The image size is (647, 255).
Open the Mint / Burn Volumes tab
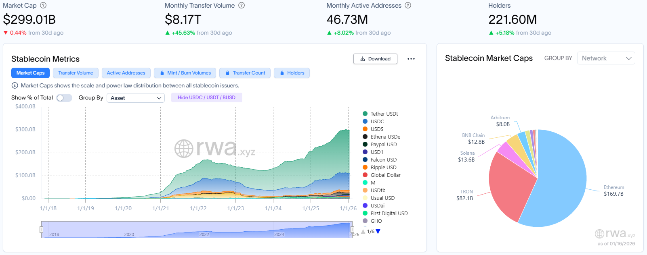click(185, 73)
